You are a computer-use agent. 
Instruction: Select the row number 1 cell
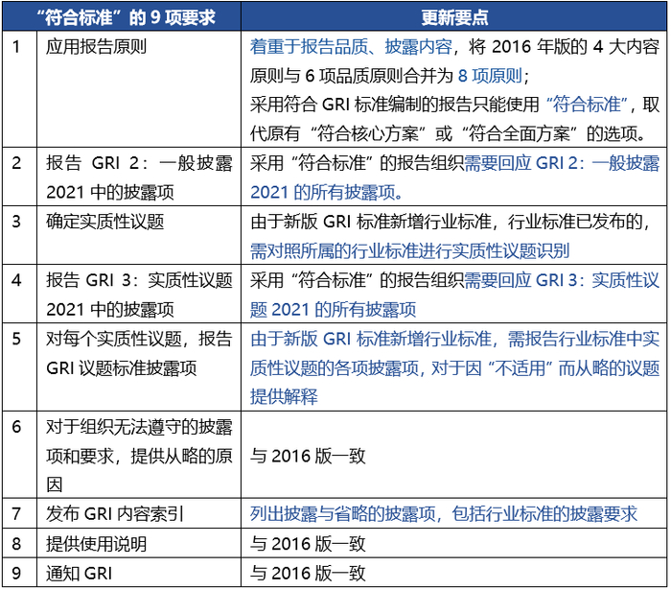(20, 89)
